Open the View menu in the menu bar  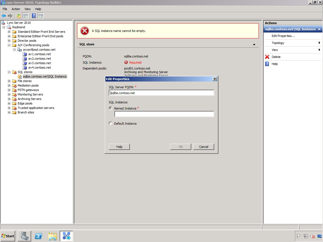[27, 9]
